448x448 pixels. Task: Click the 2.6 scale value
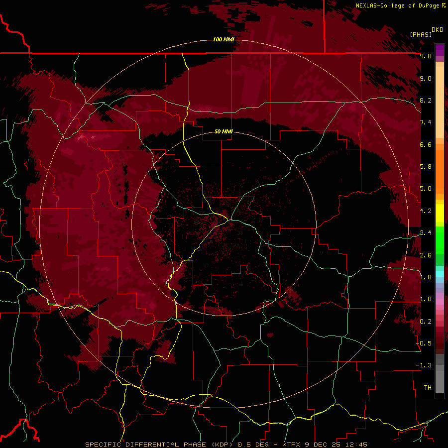[426, 255]
